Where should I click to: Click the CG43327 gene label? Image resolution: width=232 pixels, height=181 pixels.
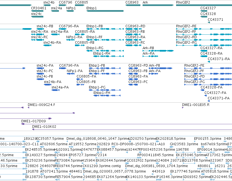pos(208,8)
